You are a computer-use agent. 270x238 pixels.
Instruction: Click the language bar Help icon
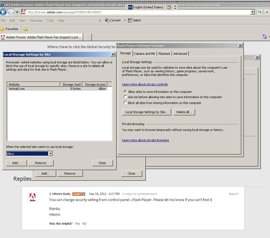[x=169, y=7]
